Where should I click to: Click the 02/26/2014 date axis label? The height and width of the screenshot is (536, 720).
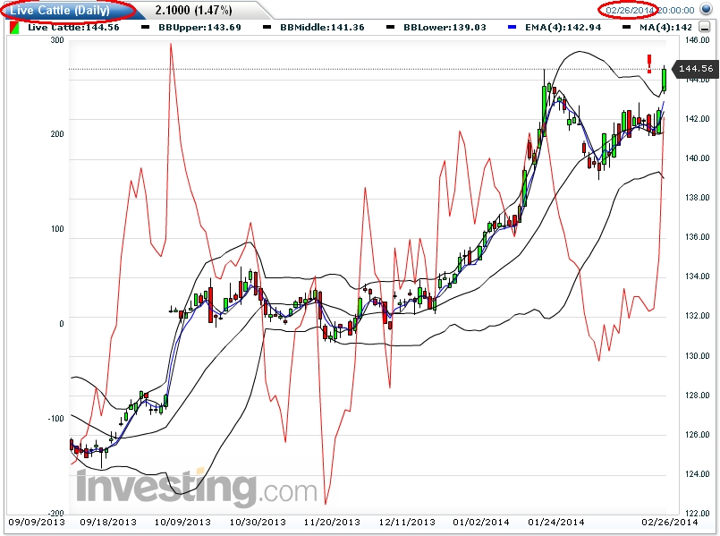coord(670,523)
